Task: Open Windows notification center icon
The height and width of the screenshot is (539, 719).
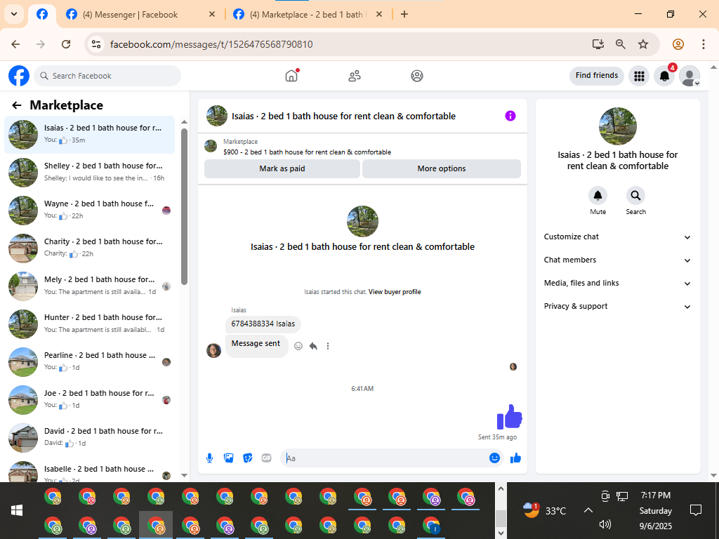Action: (696, 510)
